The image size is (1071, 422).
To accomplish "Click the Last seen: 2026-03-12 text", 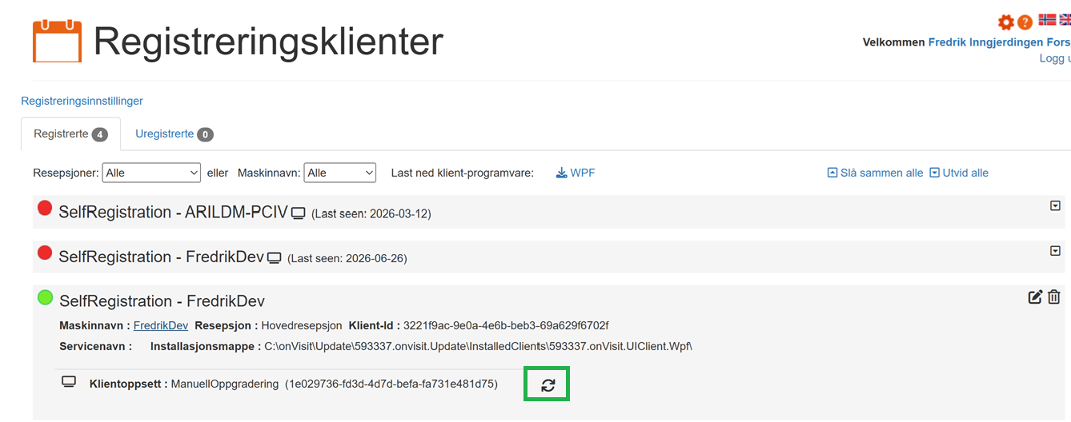I will 371,214.
